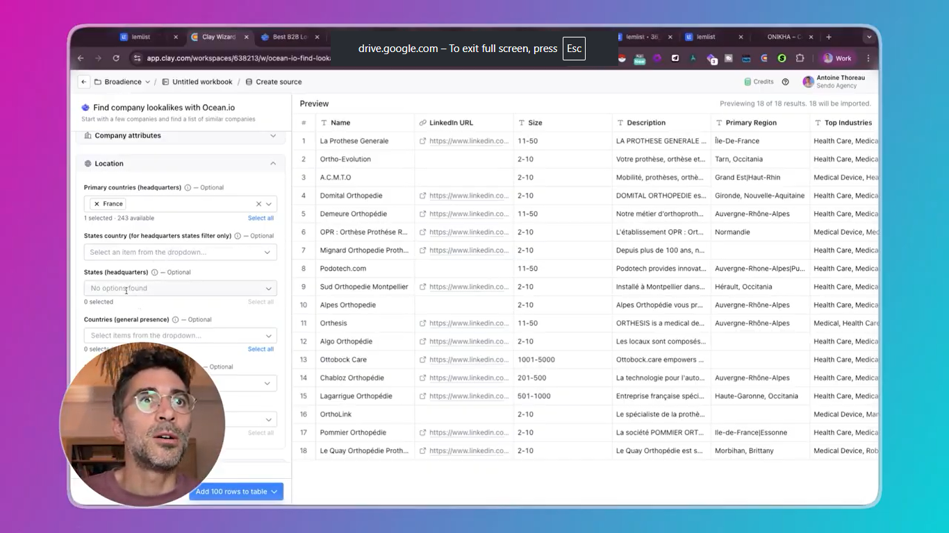This screenshot has width=949, height=533.
Task: Click the green S extension icon
Action: pos(782,58)
